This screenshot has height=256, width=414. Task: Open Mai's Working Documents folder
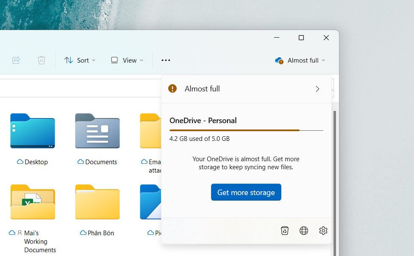[33, 203]
